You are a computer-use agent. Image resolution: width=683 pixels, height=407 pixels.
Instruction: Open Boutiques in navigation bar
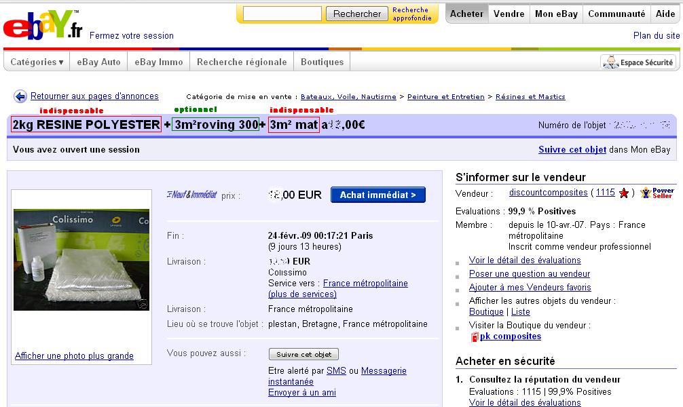[322, 62]
